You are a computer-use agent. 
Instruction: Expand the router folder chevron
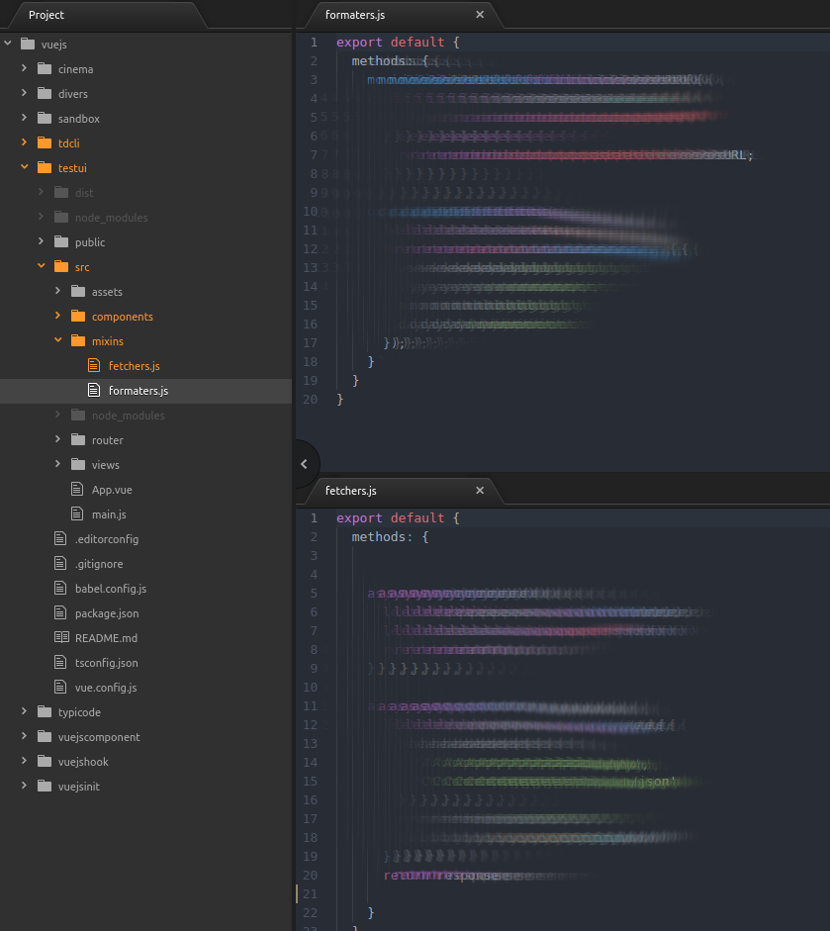coord(57,440)
